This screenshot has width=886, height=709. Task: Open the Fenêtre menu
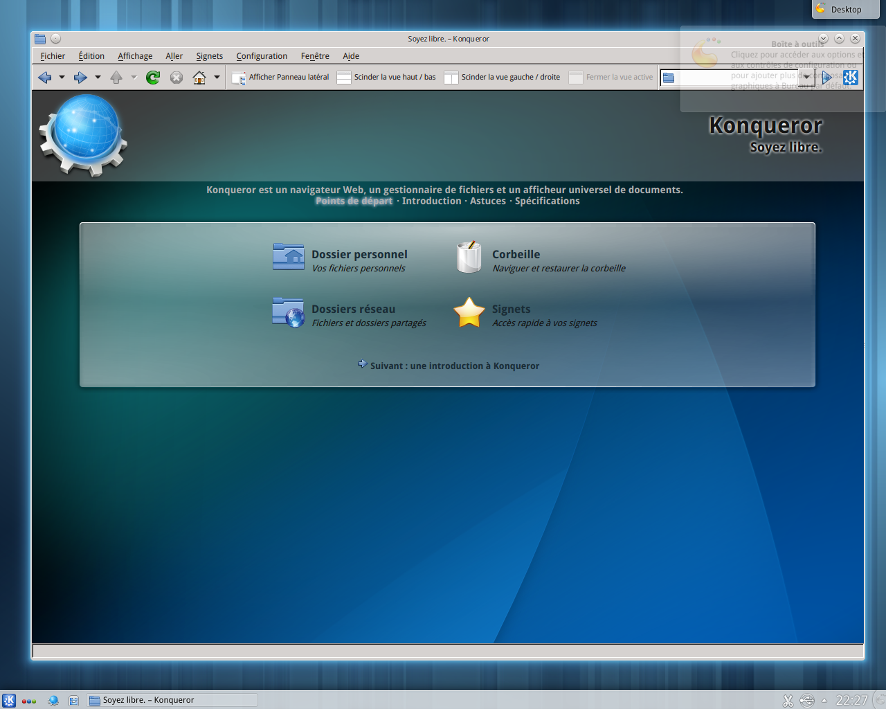[x=315, y=56]
